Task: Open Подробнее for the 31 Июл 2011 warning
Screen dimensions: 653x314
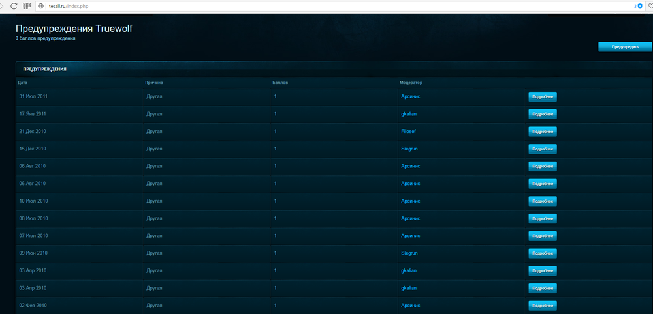Action: point(543,97)
